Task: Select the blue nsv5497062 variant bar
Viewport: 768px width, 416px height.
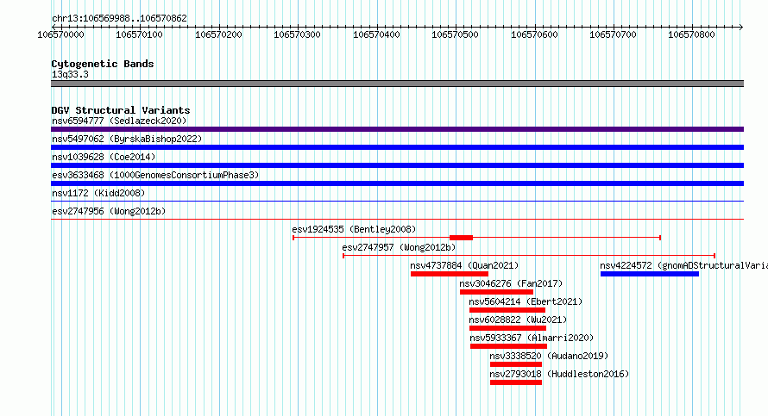Action: (x=397, y=147)
